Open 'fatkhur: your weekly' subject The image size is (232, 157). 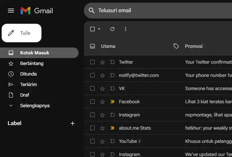(208, 128)
